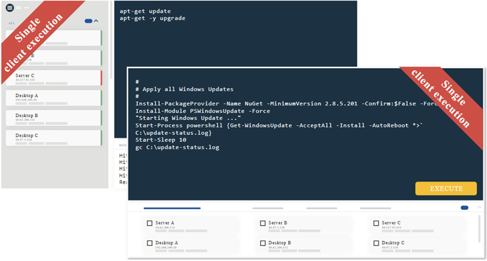487x261 pixels.
Task: Select Server C in the sidebar list
Action: pos(53,78)
